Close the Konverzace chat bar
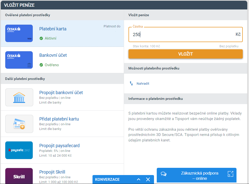This screenshot has height=184, width=249. click(148, 179)
